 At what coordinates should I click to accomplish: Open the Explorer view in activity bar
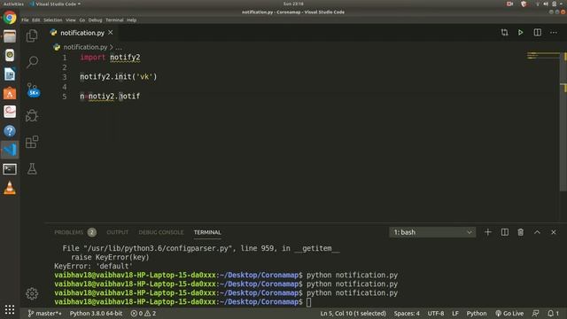pos(32,35)
